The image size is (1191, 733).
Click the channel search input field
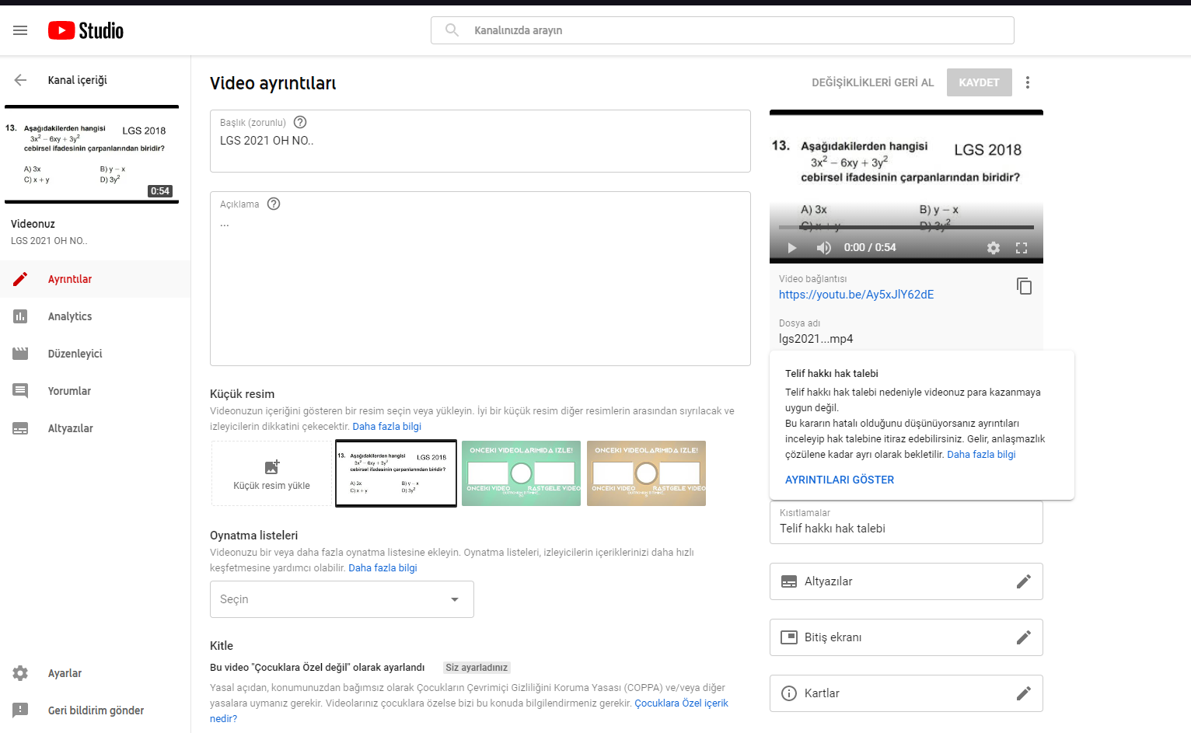pos(722,30)
